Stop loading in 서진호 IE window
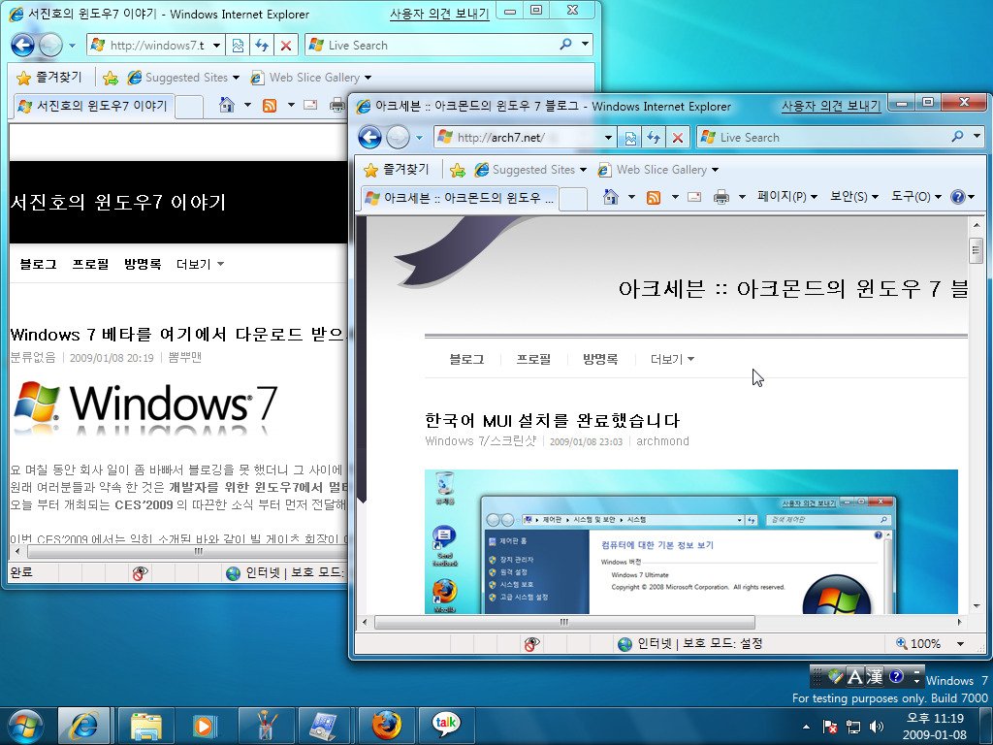 pyautogui.click(x=286, y=45)
